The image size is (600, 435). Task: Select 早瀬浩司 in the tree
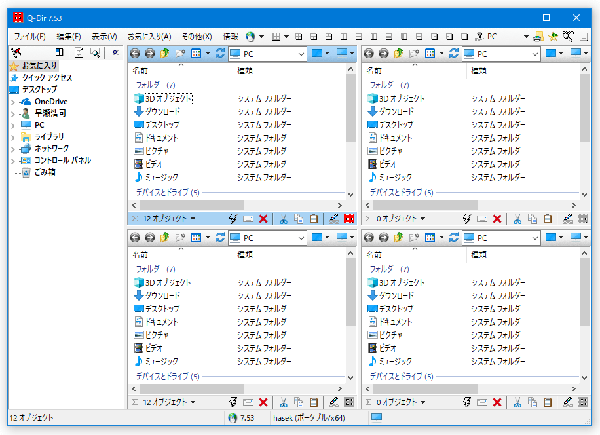pos(50,113)
